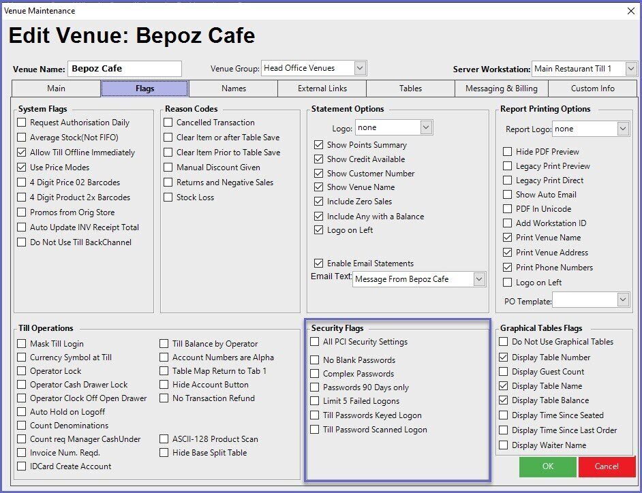Image resolution: width=642 pixels, height=493 pixels.
Task: Expand the Email Text dropdown
Action: [x=479, y=279]
